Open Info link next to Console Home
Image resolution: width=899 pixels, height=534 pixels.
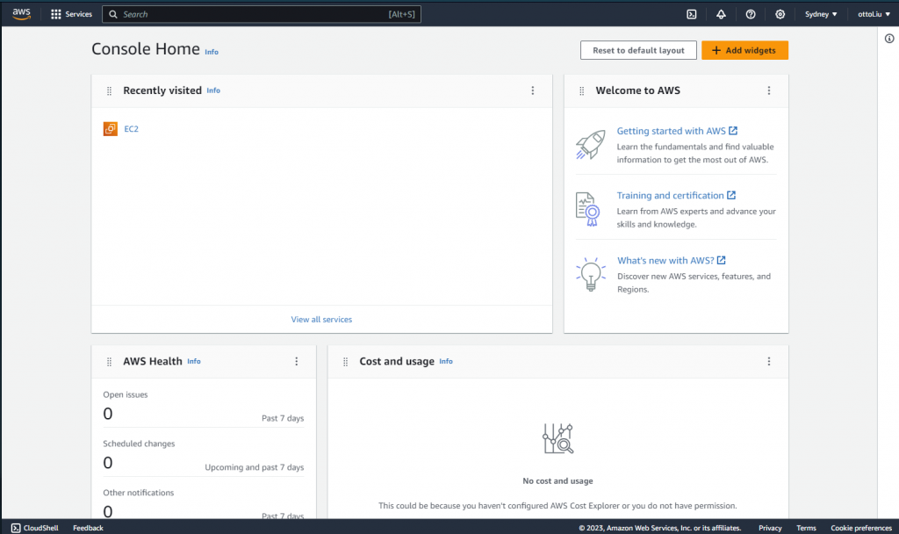point(212,52)
